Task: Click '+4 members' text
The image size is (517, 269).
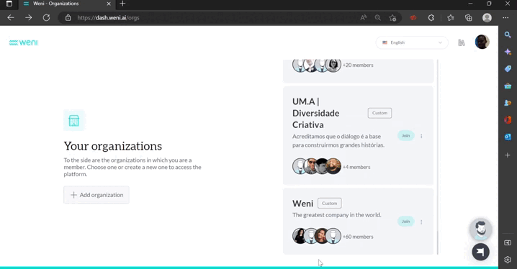Action: point(356,168)
